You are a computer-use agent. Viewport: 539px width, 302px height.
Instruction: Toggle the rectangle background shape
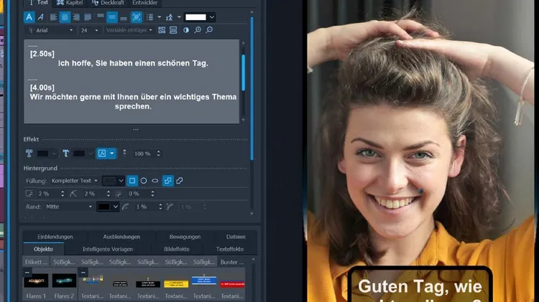[x=132, y=181]
